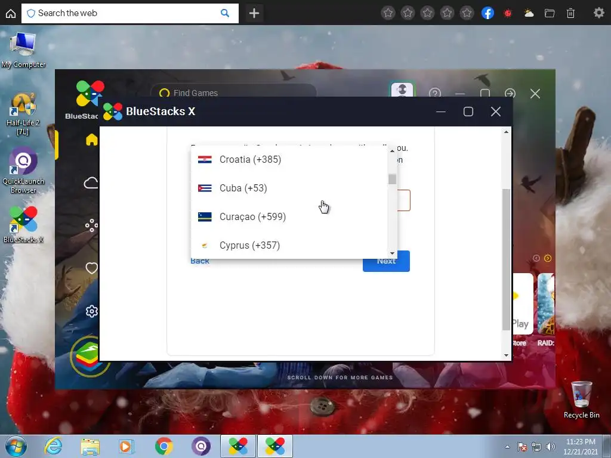Open the favorites heart icon in sidebar
The image size is (611, 458).
[x=91, y=268]
